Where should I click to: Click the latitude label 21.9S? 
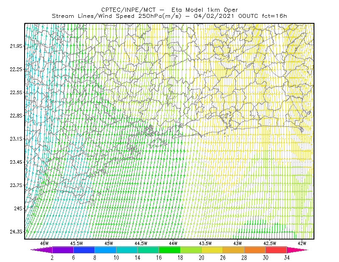pos(16,46)
